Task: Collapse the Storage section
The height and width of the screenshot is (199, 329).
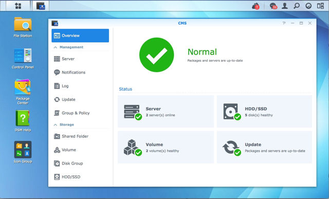Action: coord(56,124)
